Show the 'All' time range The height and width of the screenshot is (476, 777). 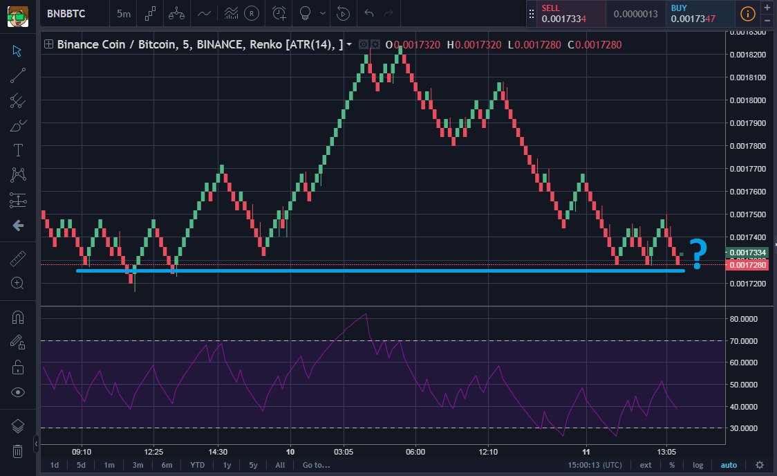pyautogui.click(x=280, y=465)
